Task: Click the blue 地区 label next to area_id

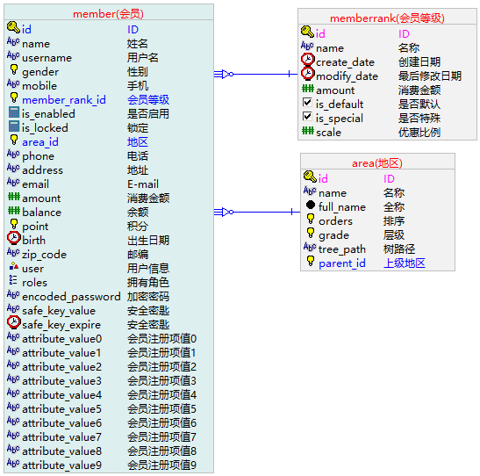Action: coord(138,141)
